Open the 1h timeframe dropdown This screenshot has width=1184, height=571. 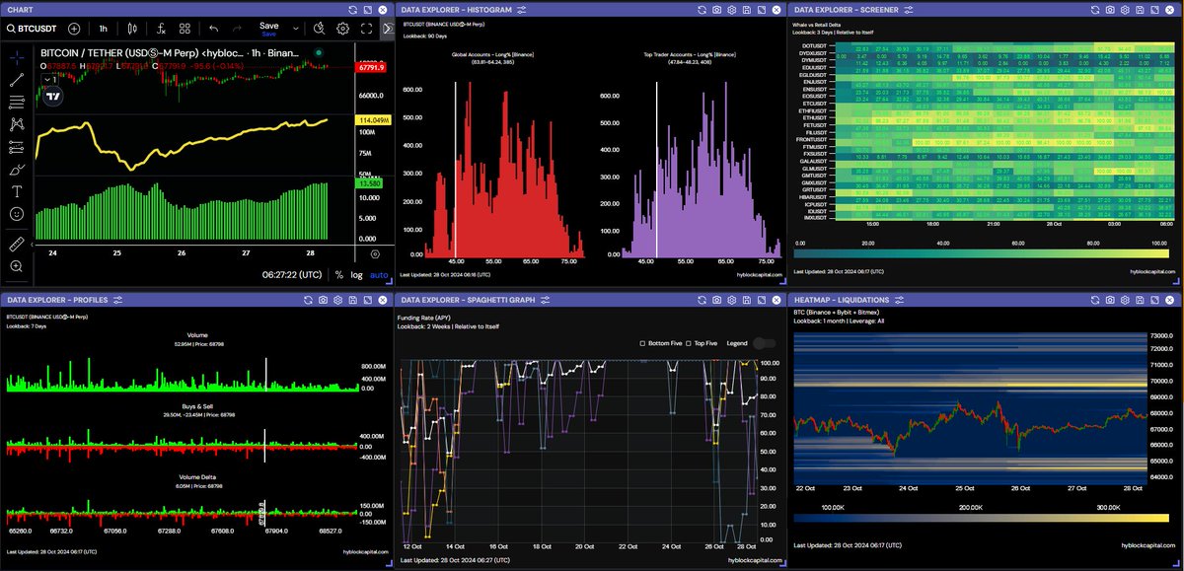pos(103,28)
